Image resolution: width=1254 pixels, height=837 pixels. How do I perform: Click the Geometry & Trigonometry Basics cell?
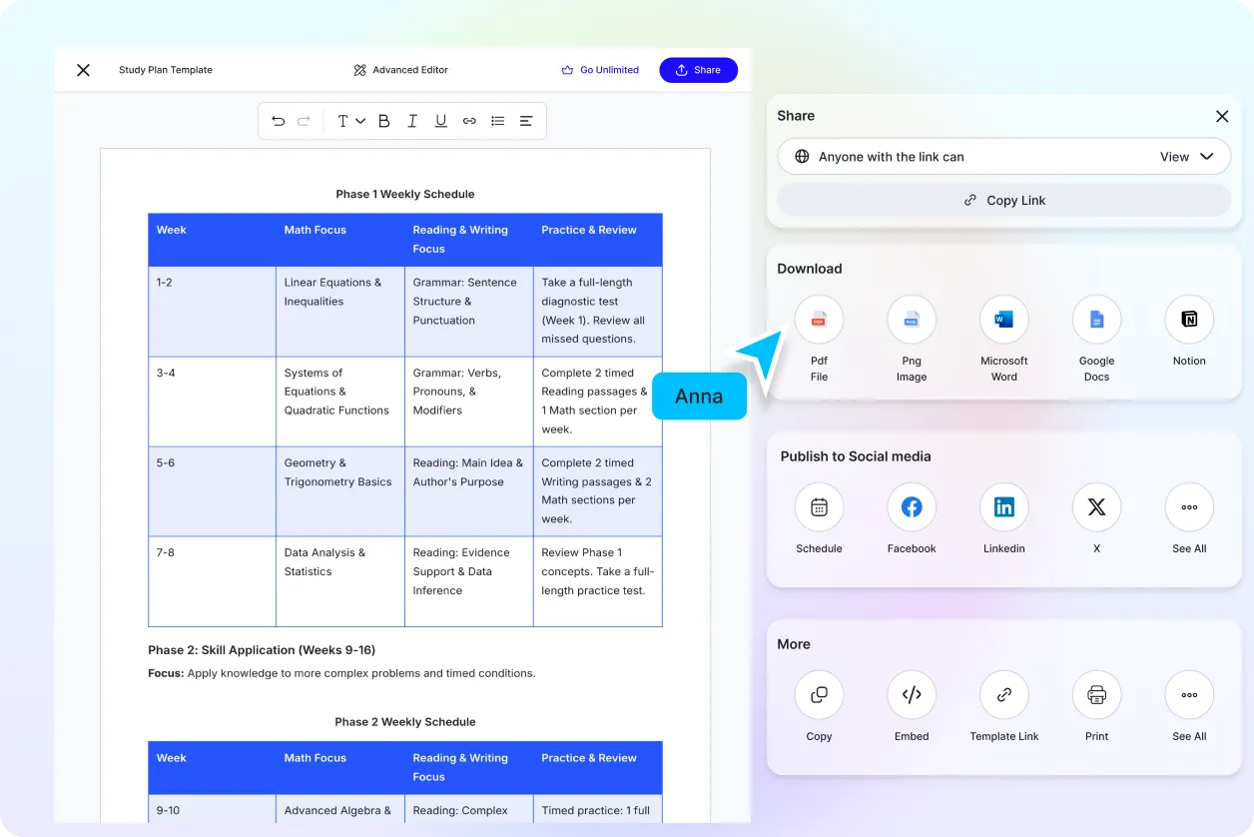340,491
